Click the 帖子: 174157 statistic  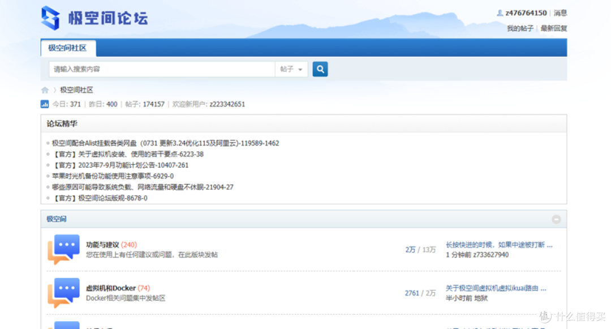click(145, 104)
